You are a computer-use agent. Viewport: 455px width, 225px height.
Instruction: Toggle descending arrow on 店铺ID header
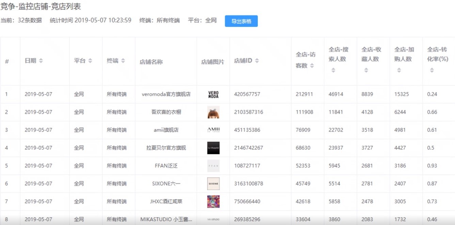click(x=257, y=60)
